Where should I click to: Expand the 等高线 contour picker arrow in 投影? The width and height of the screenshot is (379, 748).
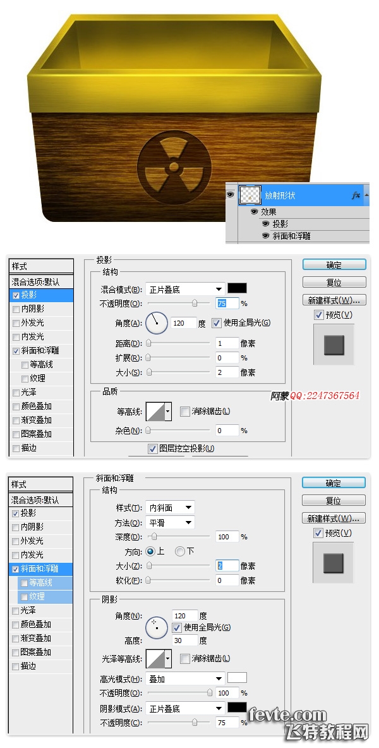[x=168, y=411]
